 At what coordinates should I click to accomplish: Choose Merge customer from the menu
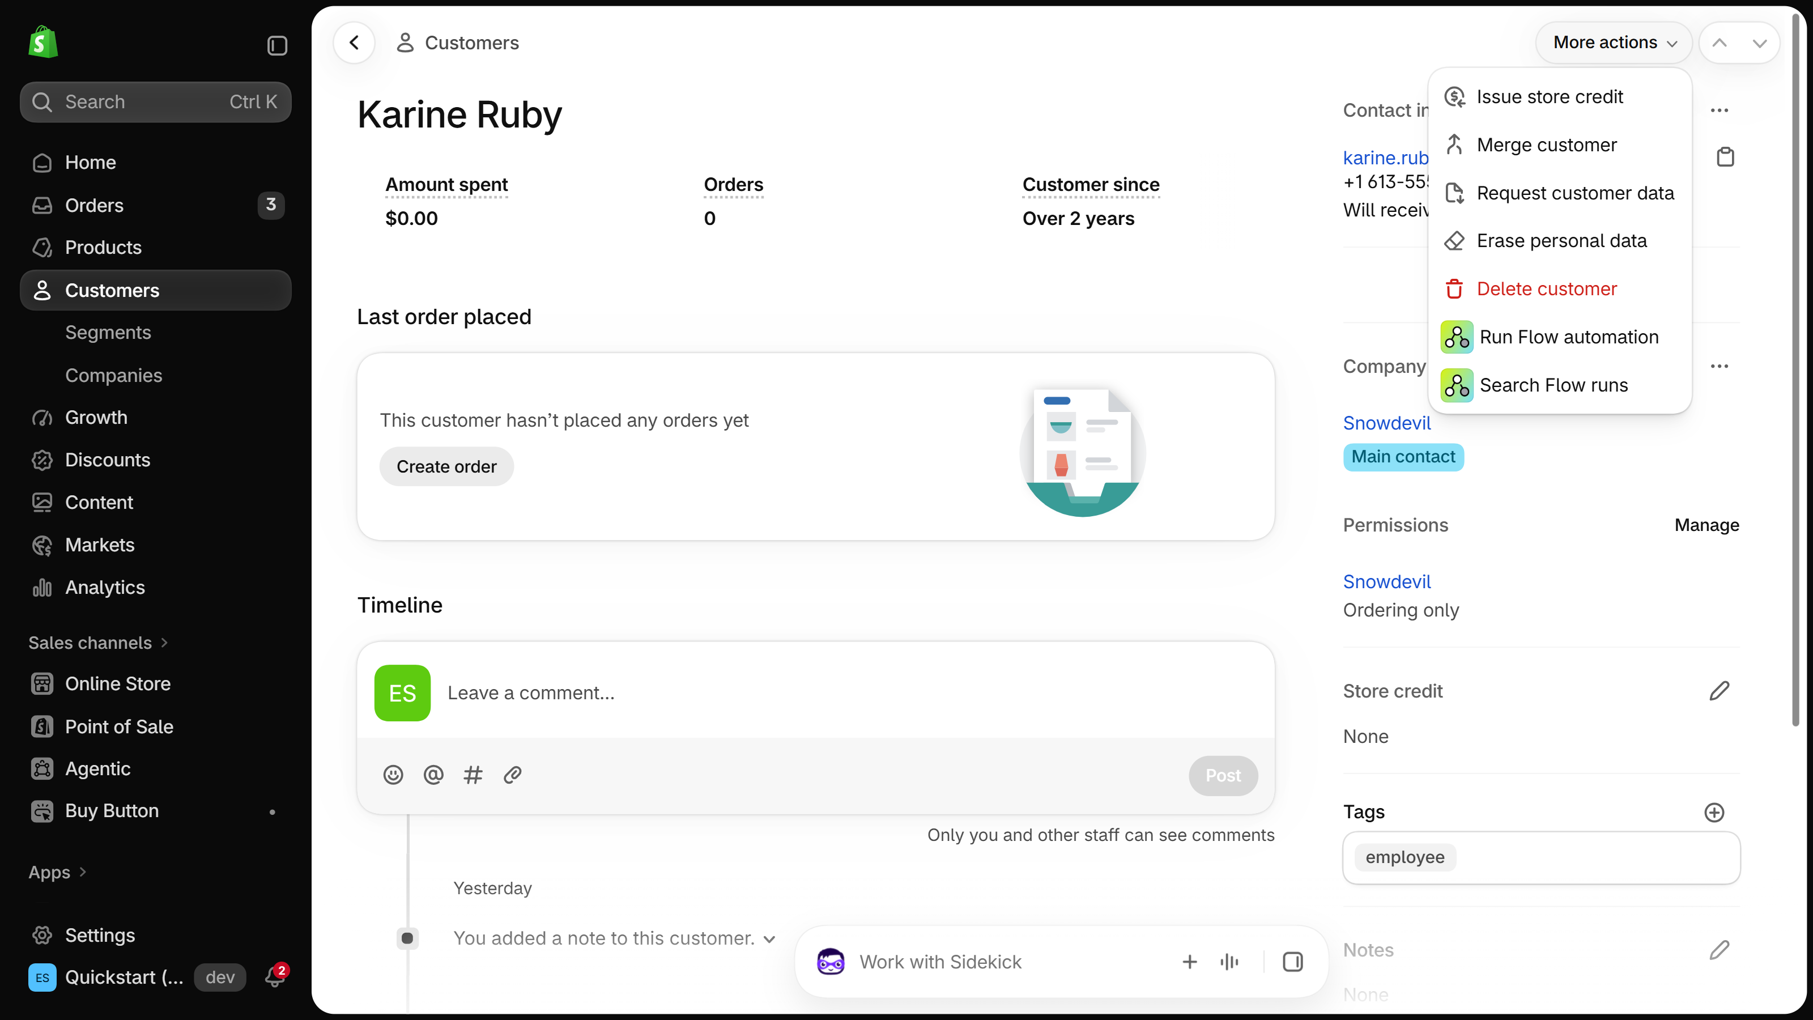[1560, 144]
